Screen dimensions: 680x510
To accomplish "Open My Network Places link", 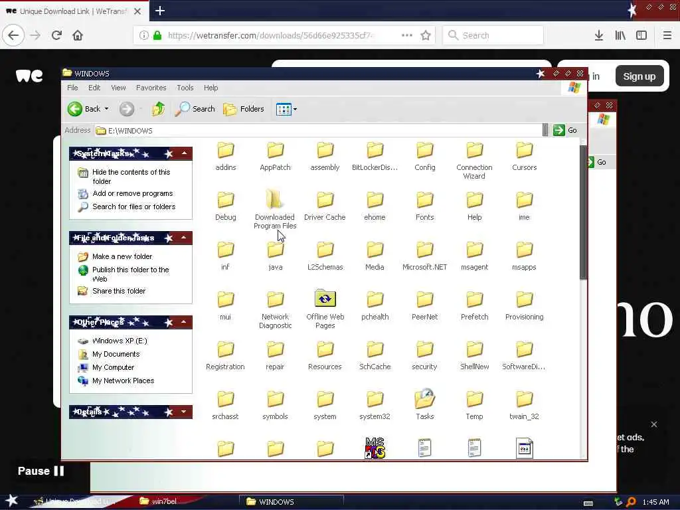I will [x=123, y=381].
